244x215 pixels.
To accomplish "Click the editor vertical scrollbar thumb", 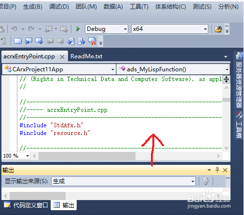I will coord(226,100).
